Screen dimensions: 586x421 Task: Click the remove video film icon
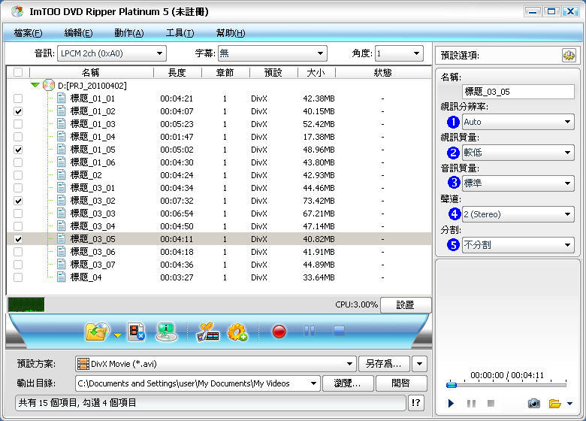point(136,331)
